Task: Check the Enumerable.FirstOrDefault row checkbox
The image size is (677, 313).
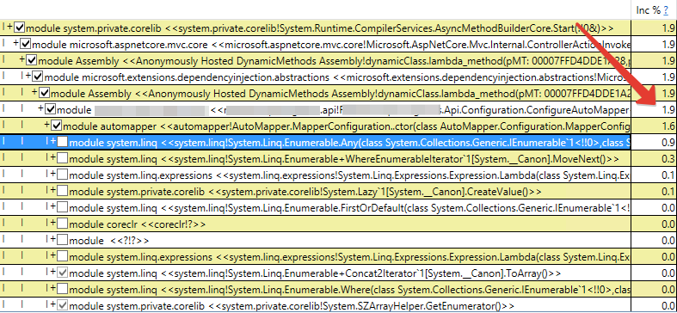Action: point(63,207)
